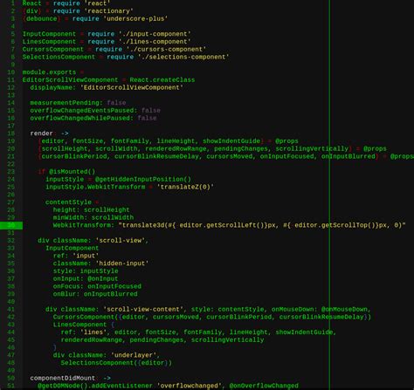Image resolution: width=414 pixels, height=390 pixels.
Task: Click the 'hidden-input' string on line 35
Action: pyautogui.click(x=122, y=263)
